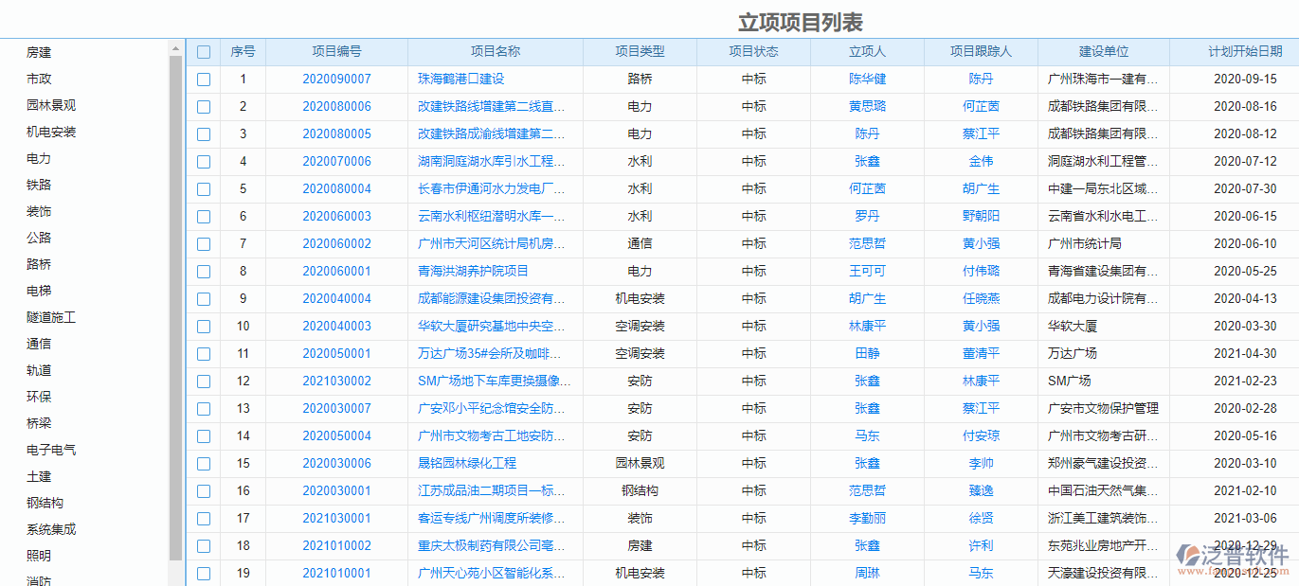Select the 钢结构 category in sidebar
The height and width of the screenshot is (586, 1299).
coord(45,503)
